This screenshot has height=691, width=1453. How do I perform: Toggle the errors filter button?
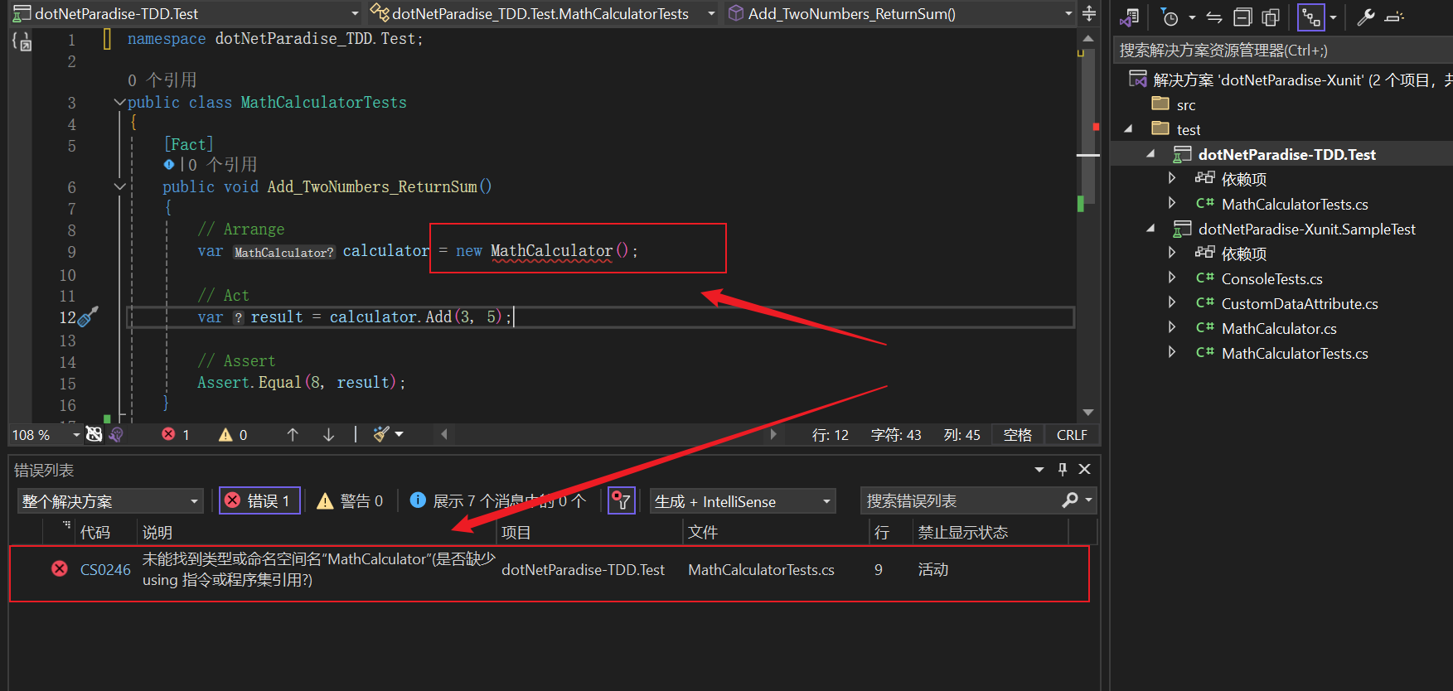click(x=259, y=500)
